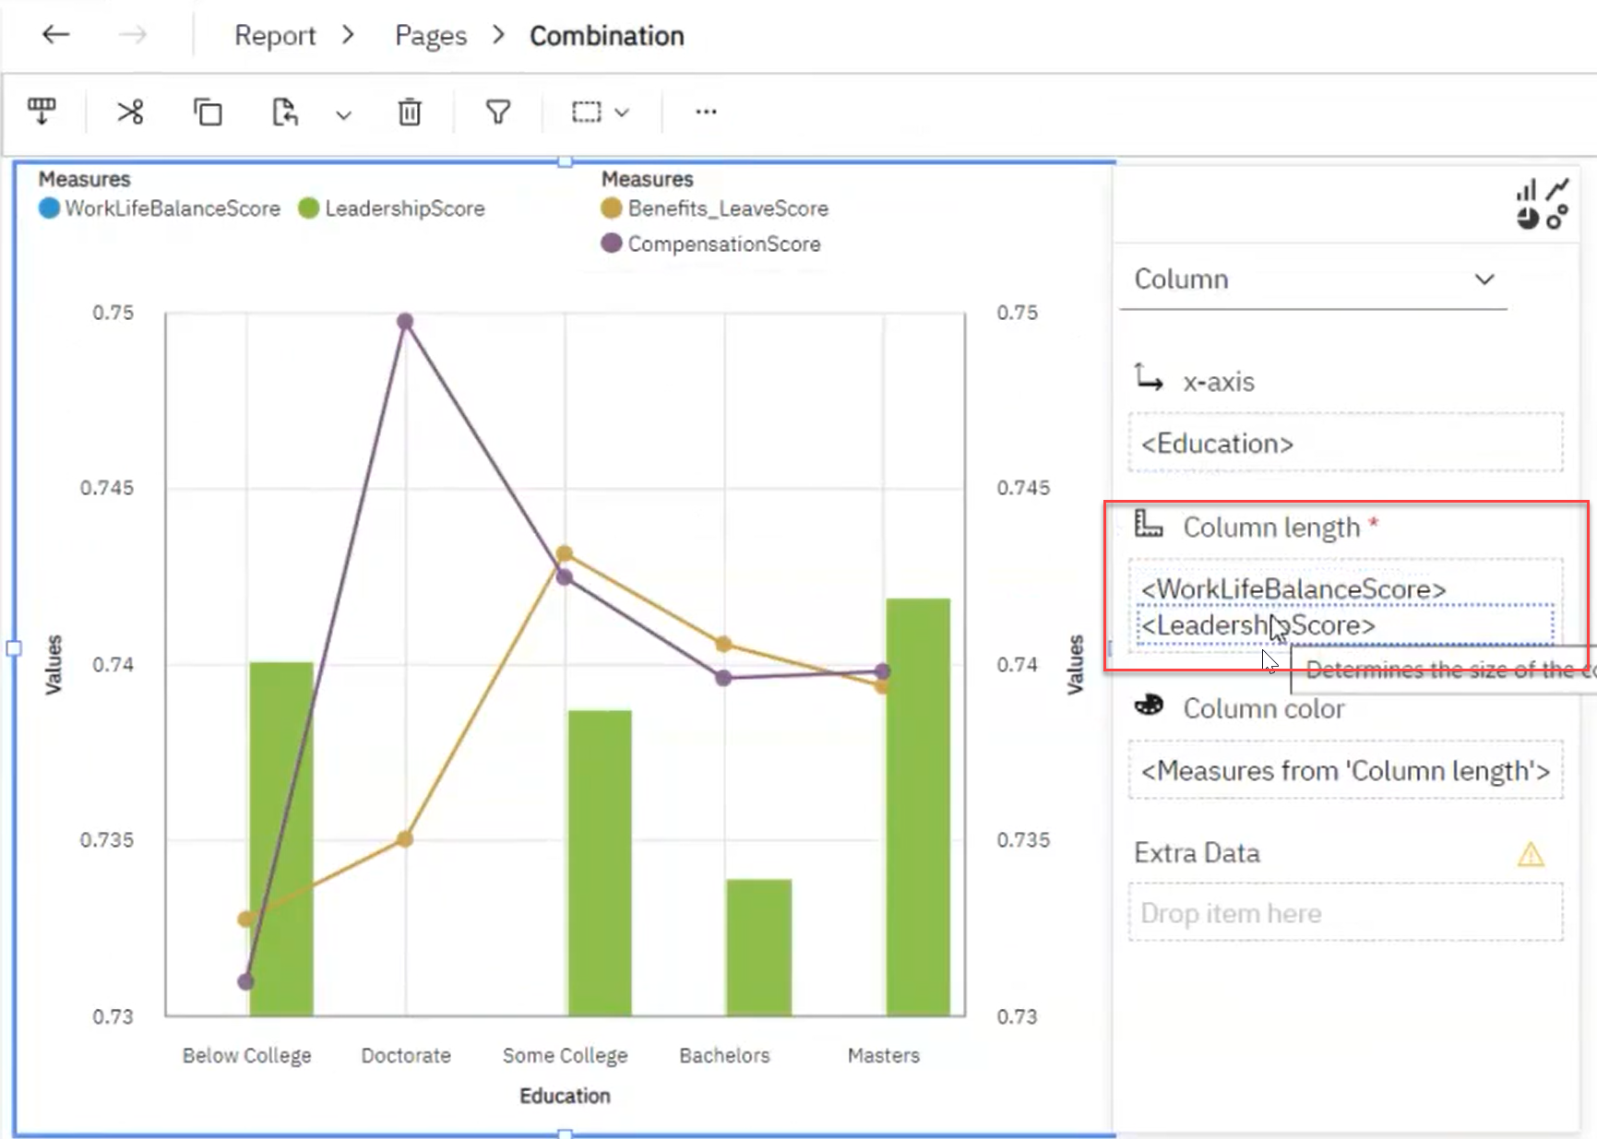Select the Cut tool in the toolbar
This screenshot has height=1139, width=1597.
coord(129,112)
